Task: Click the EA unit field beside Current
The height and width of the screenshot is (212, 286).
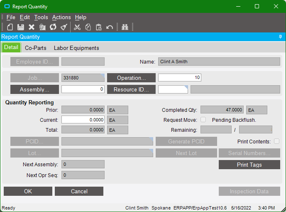Action: pyautogui.click(x=117, y=120)
